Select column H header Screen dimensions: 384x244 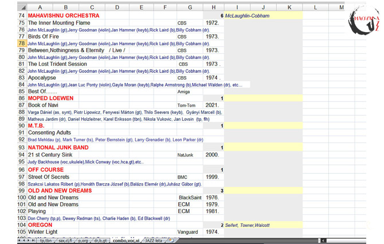(x=214, y=7)
